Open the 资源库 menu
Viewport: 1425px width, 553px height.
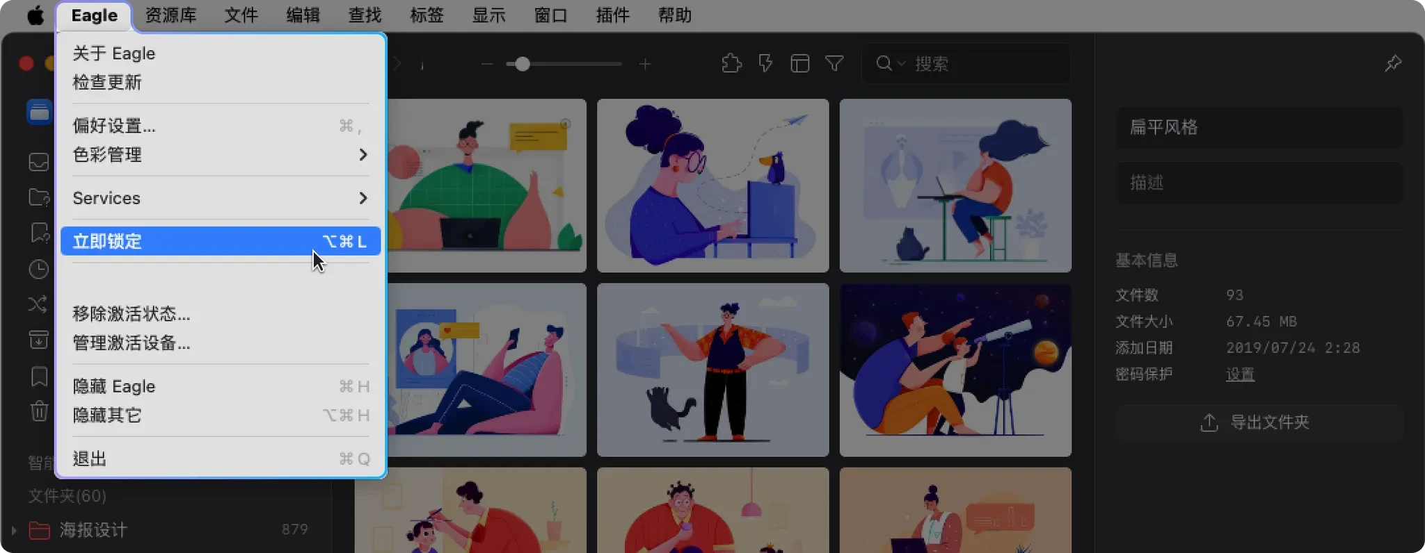point(170,15)
